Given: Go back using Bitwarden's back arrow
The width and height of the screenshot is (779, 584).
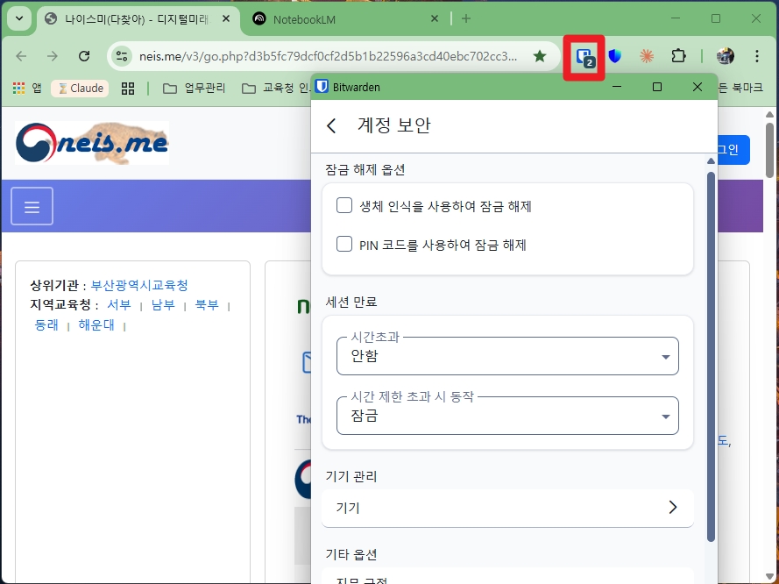Looking at the screenshot, I should click(x=330, y=125).
